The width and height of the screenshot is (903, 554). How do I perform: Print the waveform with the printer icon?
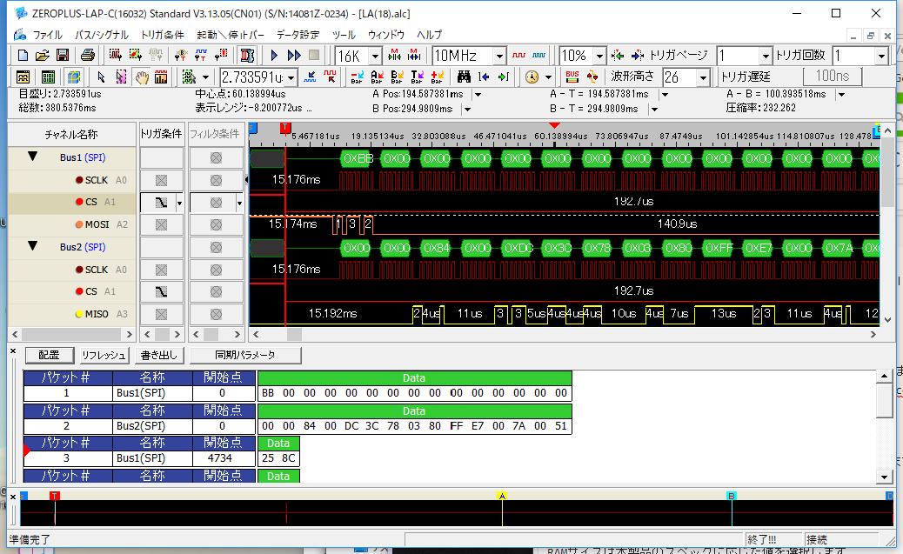[x=88, y=56]
